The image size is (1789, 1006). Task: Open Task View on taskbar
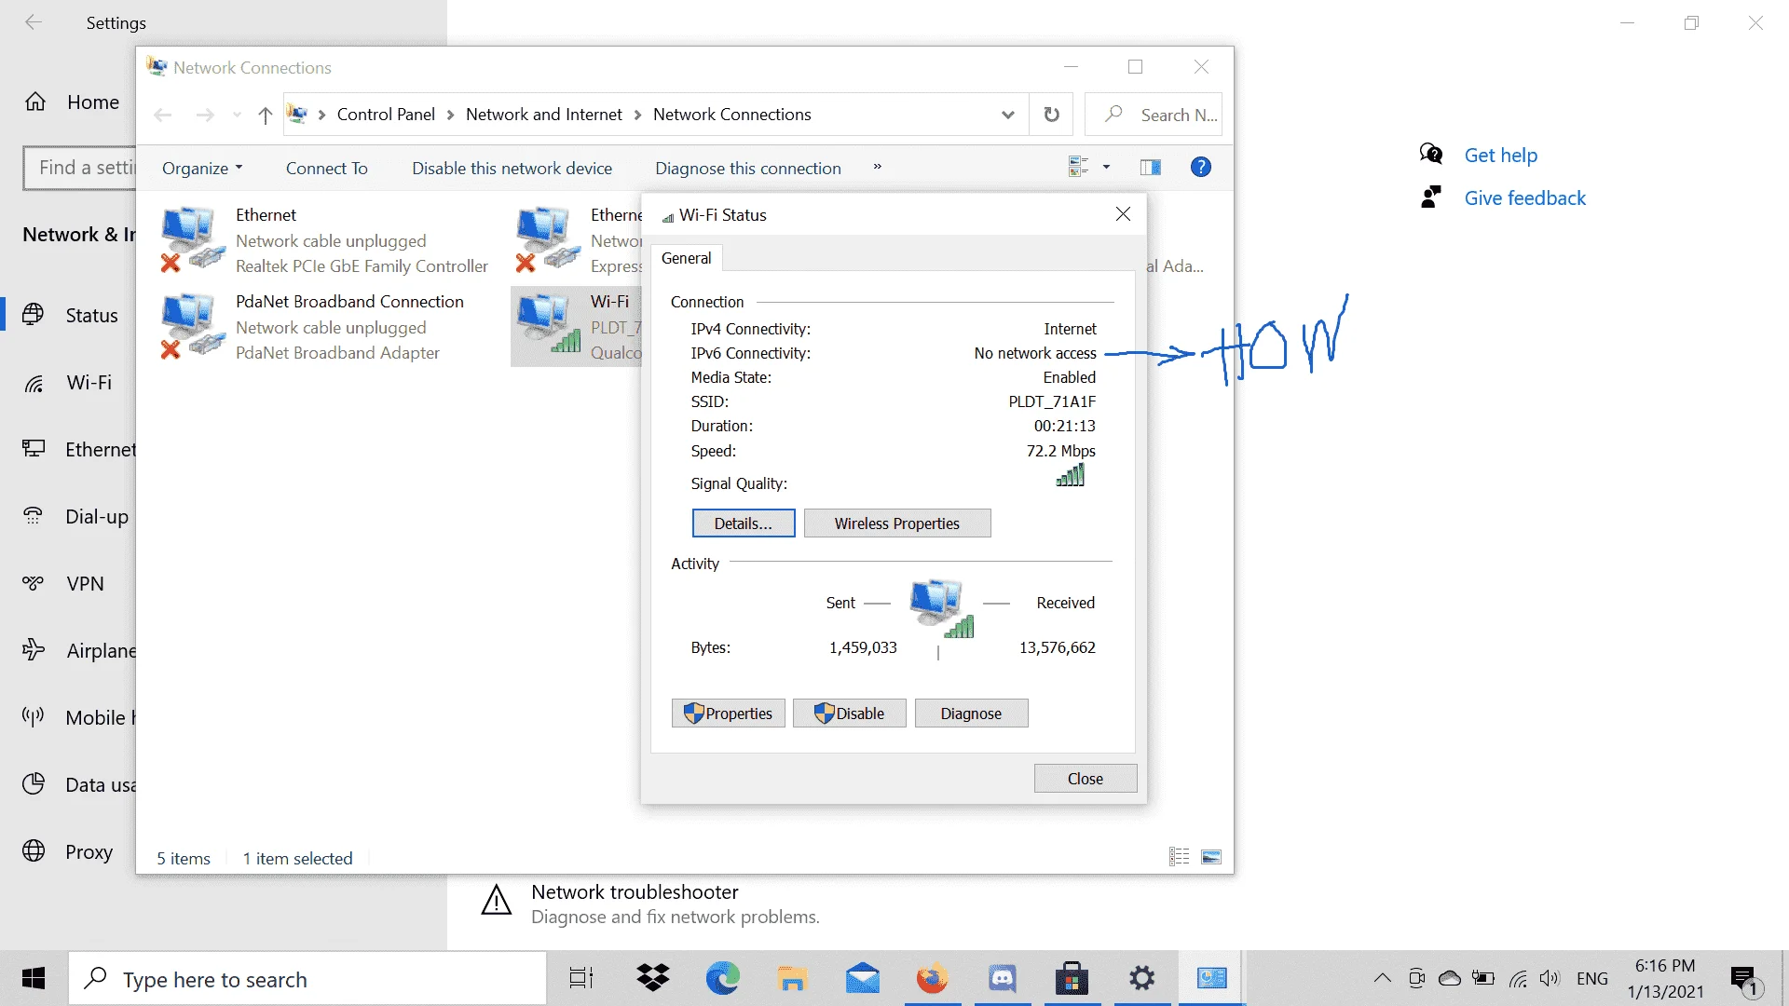(581, 978)
